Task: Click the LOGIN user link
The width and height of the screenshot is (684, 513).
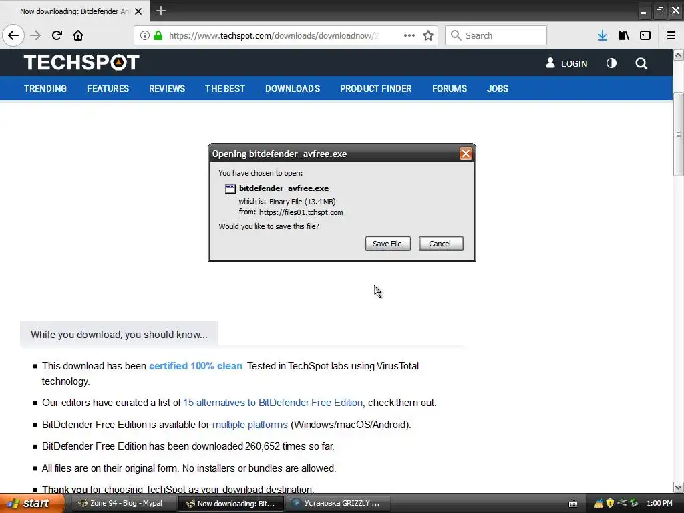Action: coord(566,63)
